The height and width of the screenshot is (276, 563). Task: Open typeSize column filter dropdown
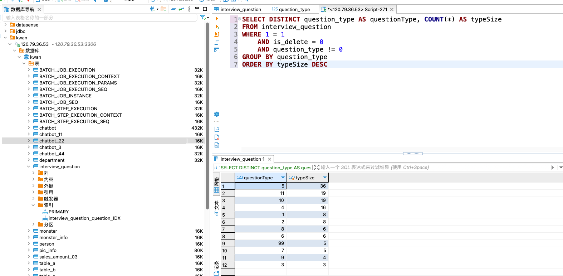pos(325,178)
